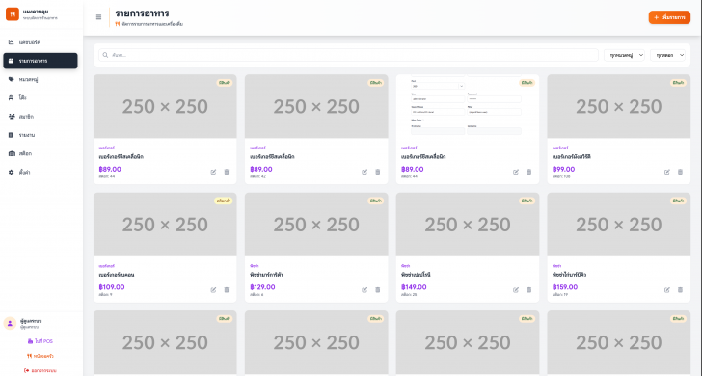Toggle the sidebar with the hamburger icon

coord(98,17)
